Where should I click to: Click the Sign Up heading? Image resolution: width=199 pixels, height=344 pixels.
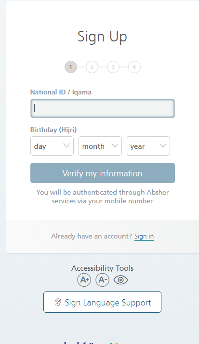[x=103, y=37]
